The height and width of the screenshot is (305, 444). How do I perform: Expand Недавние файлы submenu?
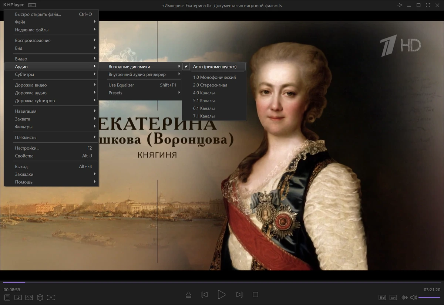(x=51, y=30)
